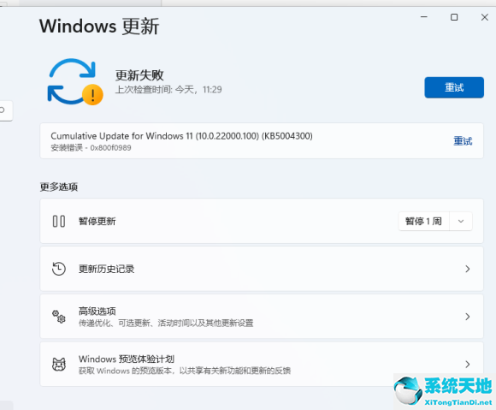Click the pause updates icon

tap(59, 221)
